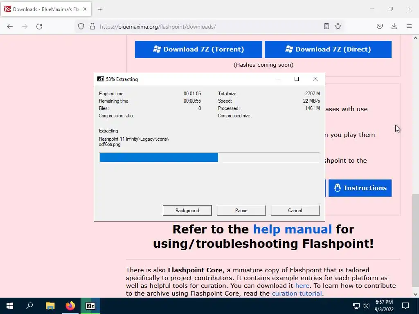Open the notification center icon
This screenshot has width=419, height=314.
(405, 306)
